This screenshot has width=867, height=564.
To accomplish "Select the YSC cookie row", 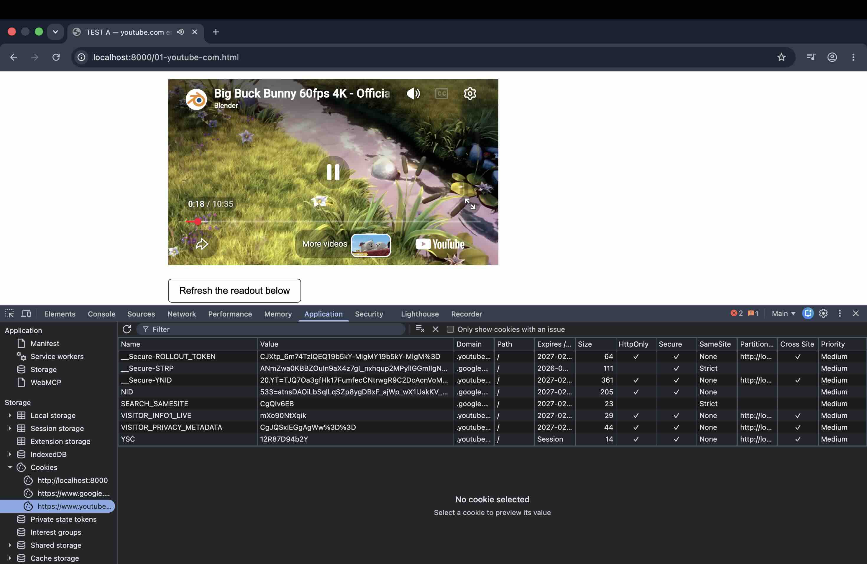I will pos(492,439).
